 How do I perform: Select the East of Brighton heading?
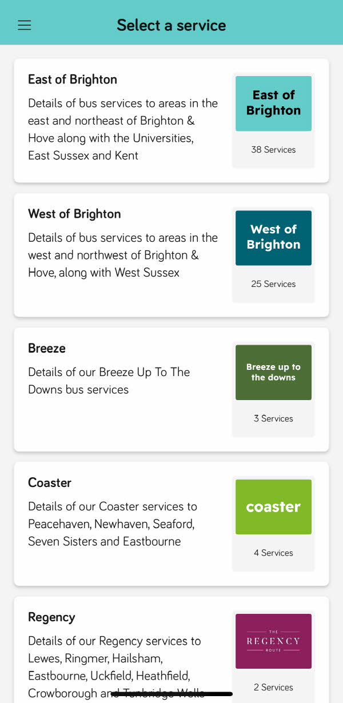(73, 79)
